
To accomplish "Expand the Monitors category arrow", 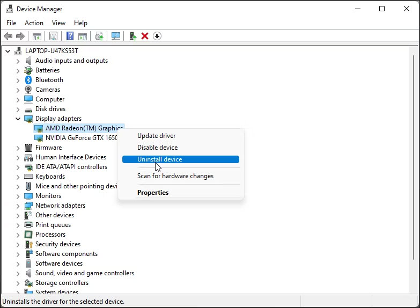I will click(x=18, y=196).
